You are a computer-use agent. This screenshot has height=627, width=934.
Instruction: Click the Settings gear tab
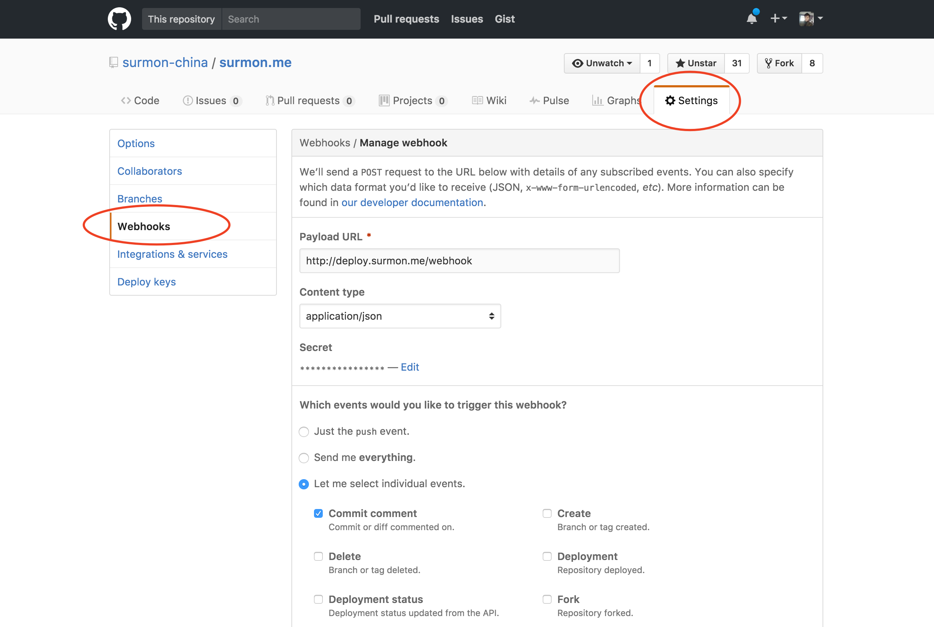coord(691,101)
